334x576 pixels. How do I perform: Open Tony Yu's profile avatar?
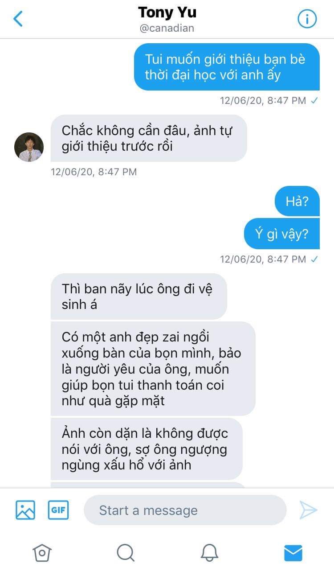click(x=29, y=147)
